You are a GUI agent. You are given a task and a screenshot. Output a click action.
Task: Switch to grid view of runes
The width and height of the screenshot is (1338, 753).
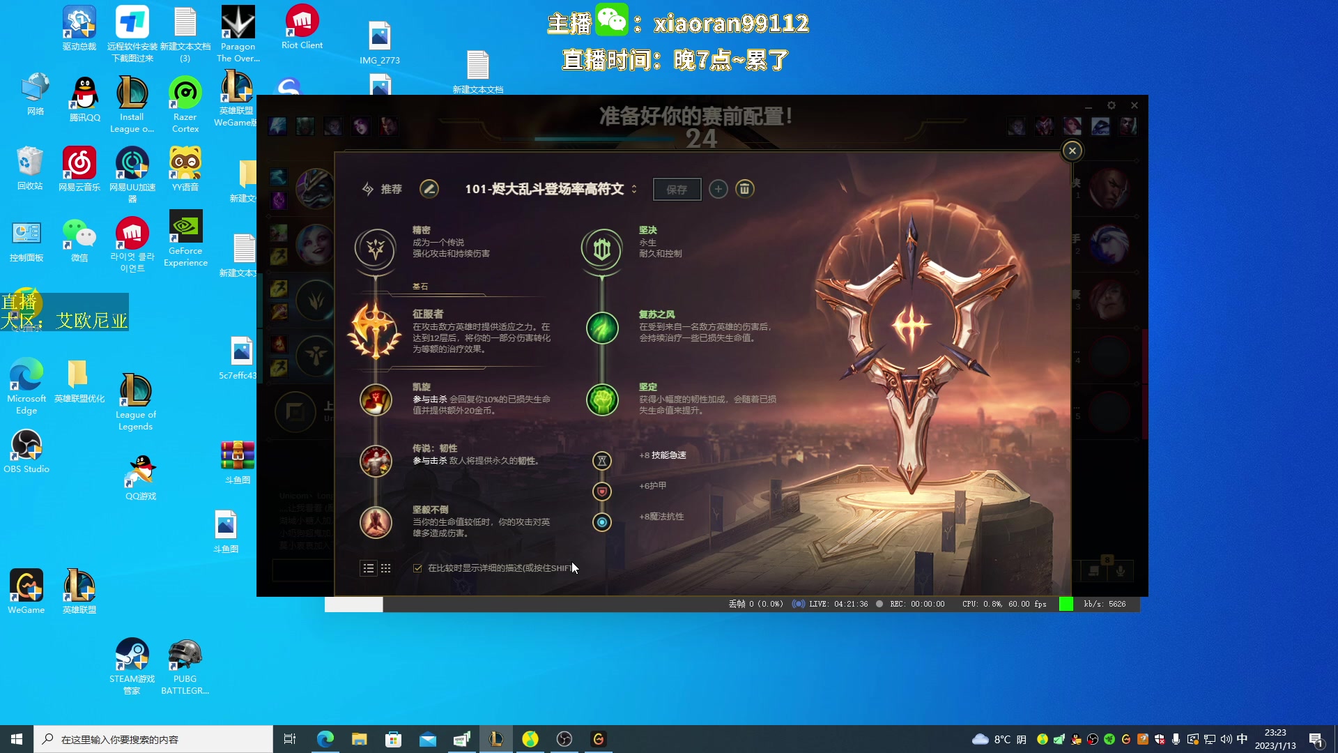coord(386,568)
